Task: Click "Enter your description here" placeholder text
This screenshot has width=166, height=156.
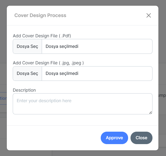Action: (x=44, y=101)
